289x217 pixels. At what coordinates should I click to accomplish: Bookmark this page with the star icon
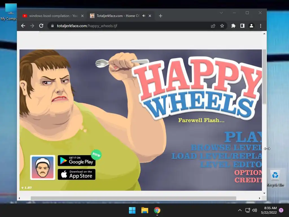click(x=222, y=26)
